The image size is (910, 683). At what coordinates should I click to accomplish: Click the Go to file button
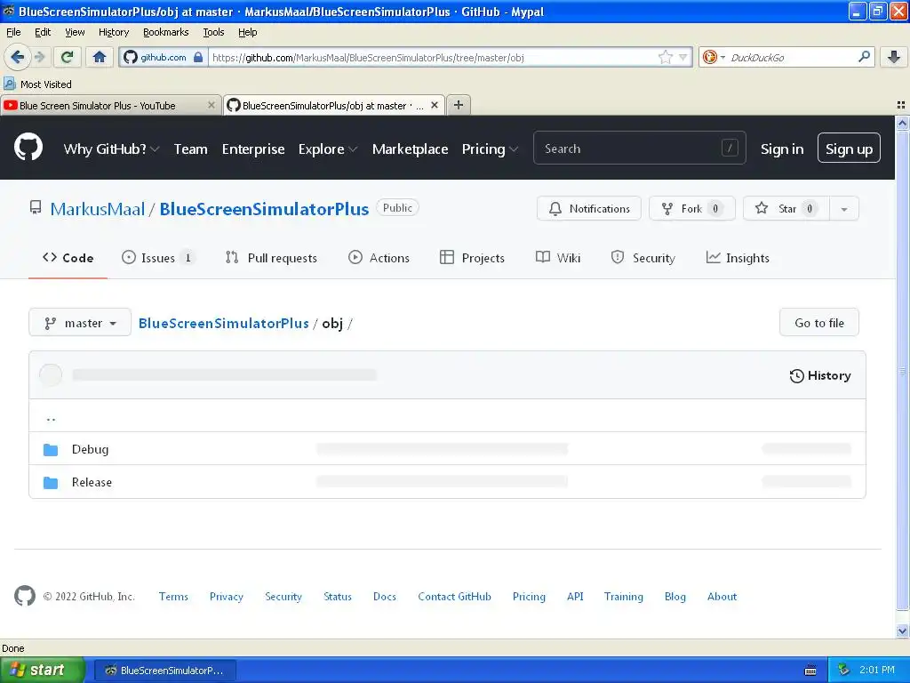click(818, 323)
